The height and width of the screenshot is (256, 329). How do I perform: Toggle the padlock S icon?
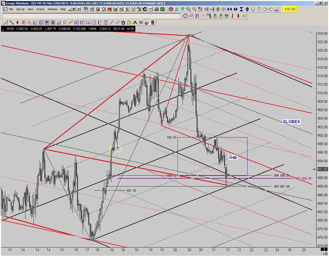click(x=215, y=16)
